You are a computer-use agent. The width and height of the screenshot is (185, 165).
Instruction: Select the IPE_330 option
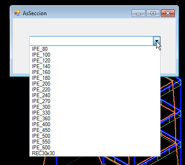pyautogui.click(x=95, y=113)
